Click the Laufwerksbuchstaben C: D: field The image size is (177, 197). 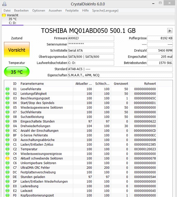(91, 63)
